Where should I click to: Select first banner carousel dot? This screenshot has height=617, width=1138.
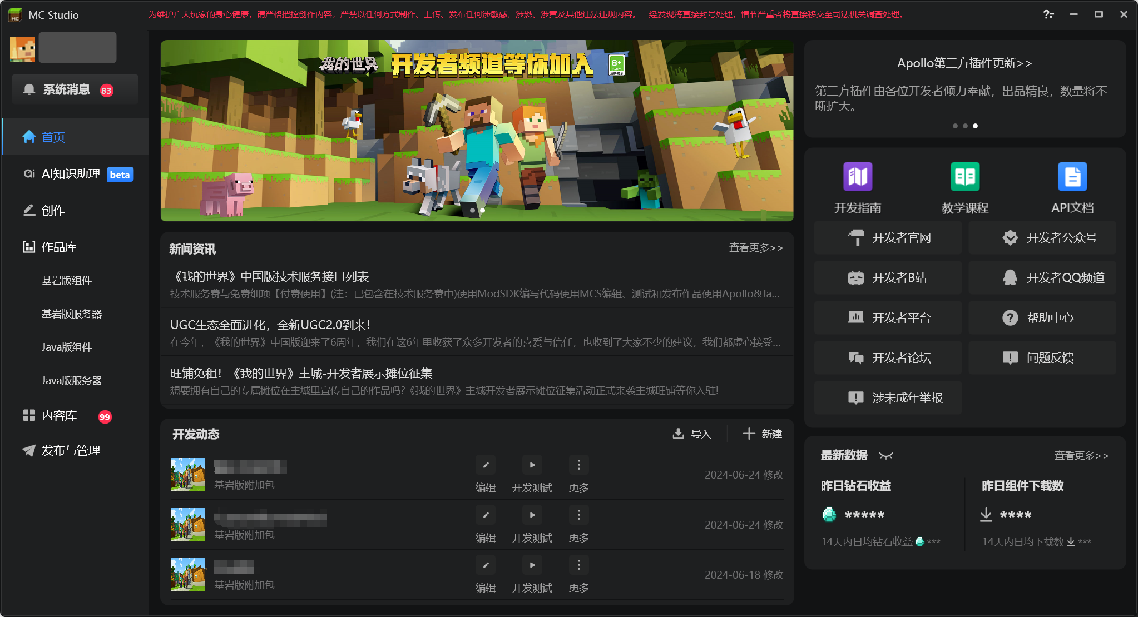click(472, 210)
